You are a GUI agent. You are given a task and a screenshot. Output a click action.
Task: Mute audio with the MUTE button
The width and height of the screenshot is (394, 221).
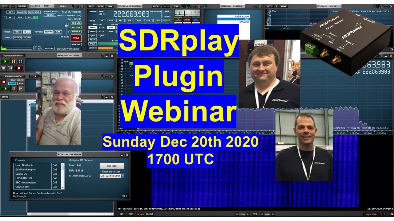(92, 40)
